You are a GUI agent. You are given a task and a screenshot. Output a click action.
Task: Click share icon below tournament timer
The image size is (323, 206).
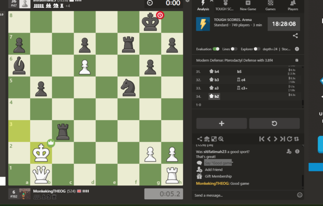[x=295, y=36]
